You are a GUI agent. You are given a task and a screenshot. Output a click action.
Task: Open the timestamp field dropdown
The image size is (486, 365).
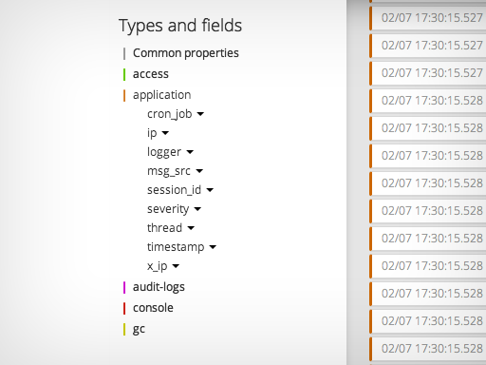[x=213, y=247]
